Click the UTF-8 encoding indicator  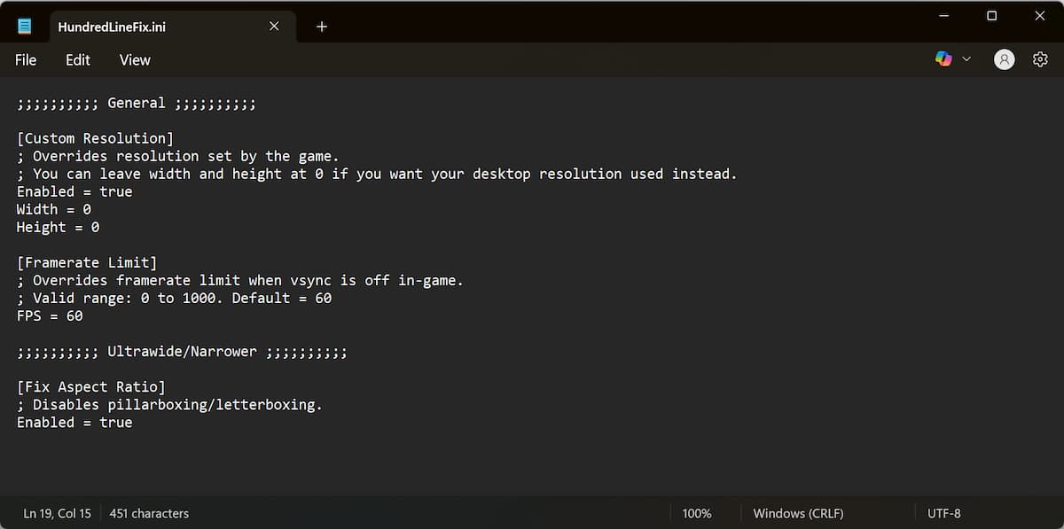(943, 513)
